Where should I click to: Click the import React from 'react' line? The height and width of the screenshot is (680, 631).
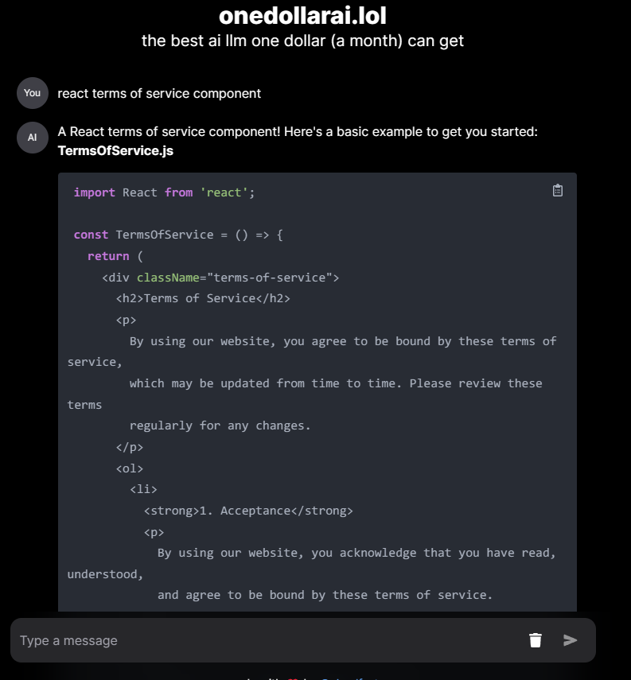click(164, 192)
